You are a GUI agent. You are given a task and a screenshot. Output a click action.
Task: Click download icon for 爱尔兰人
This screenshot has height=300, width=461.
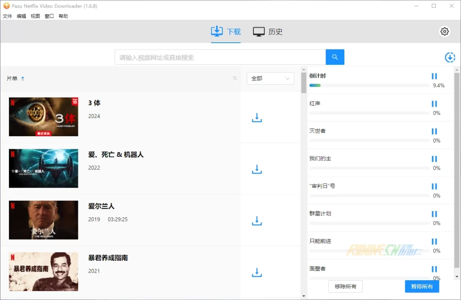coord(257,221)
